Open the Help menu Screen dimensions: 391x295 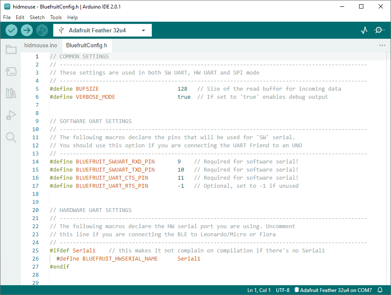coord(73,17)
